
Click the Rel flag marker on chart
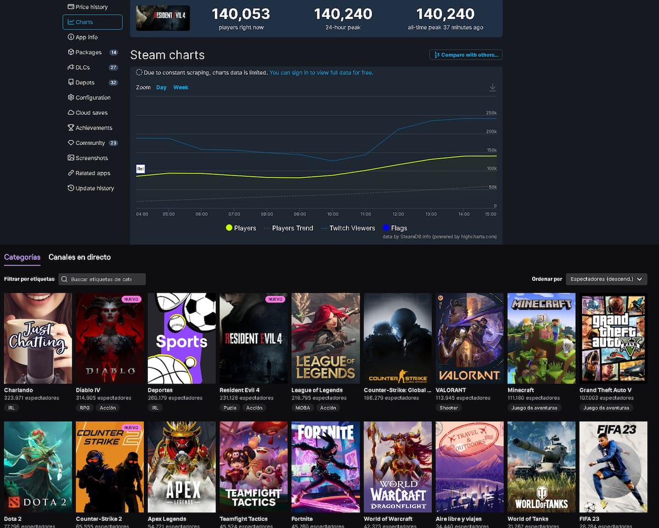pyautogui.click(x=140, y=169)
